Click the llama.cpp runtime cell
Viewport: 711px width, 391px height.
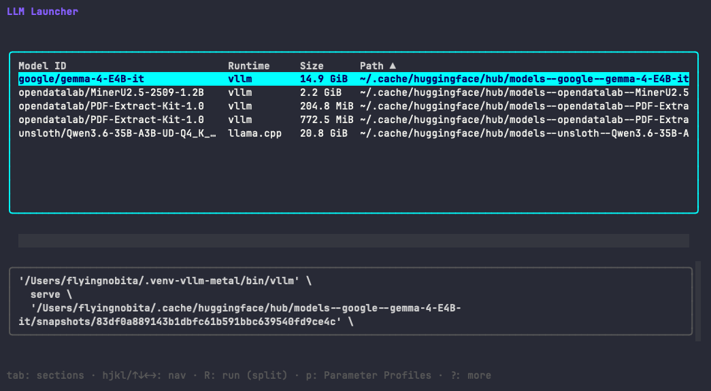255,133
